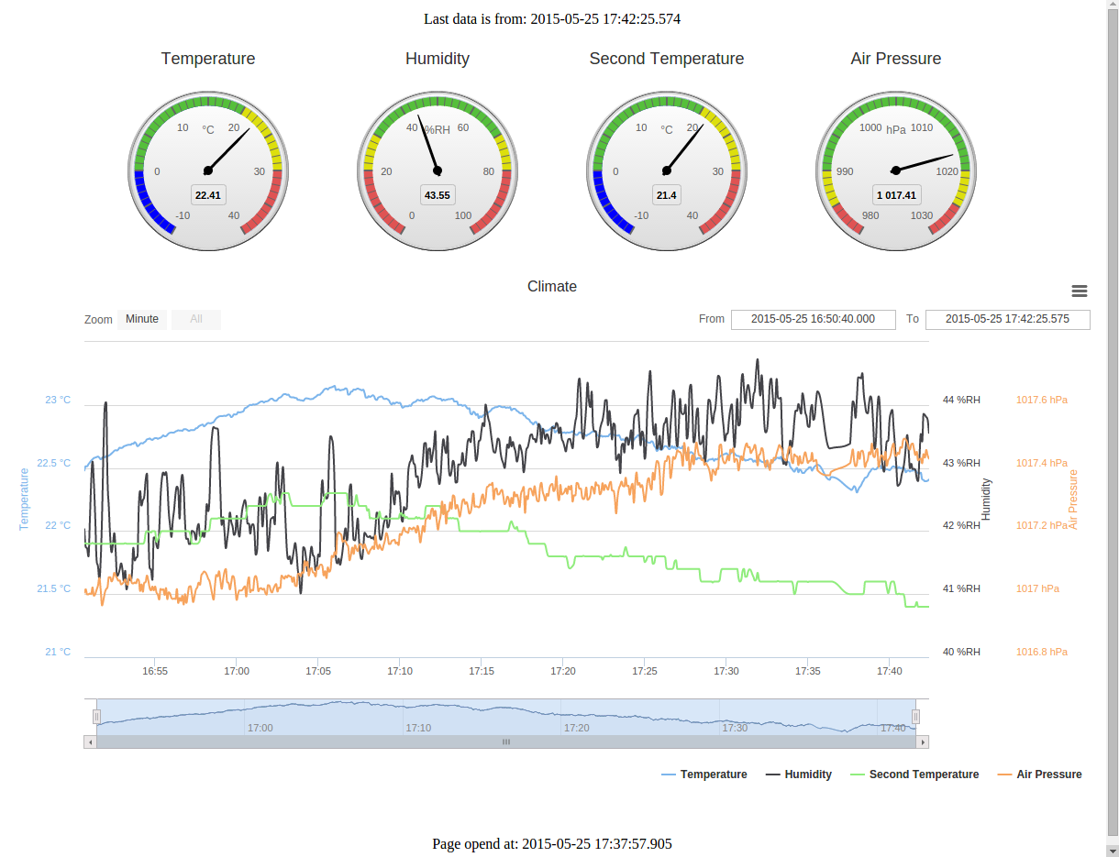Click the page scrollbar up arrow

coord(1113,6)
